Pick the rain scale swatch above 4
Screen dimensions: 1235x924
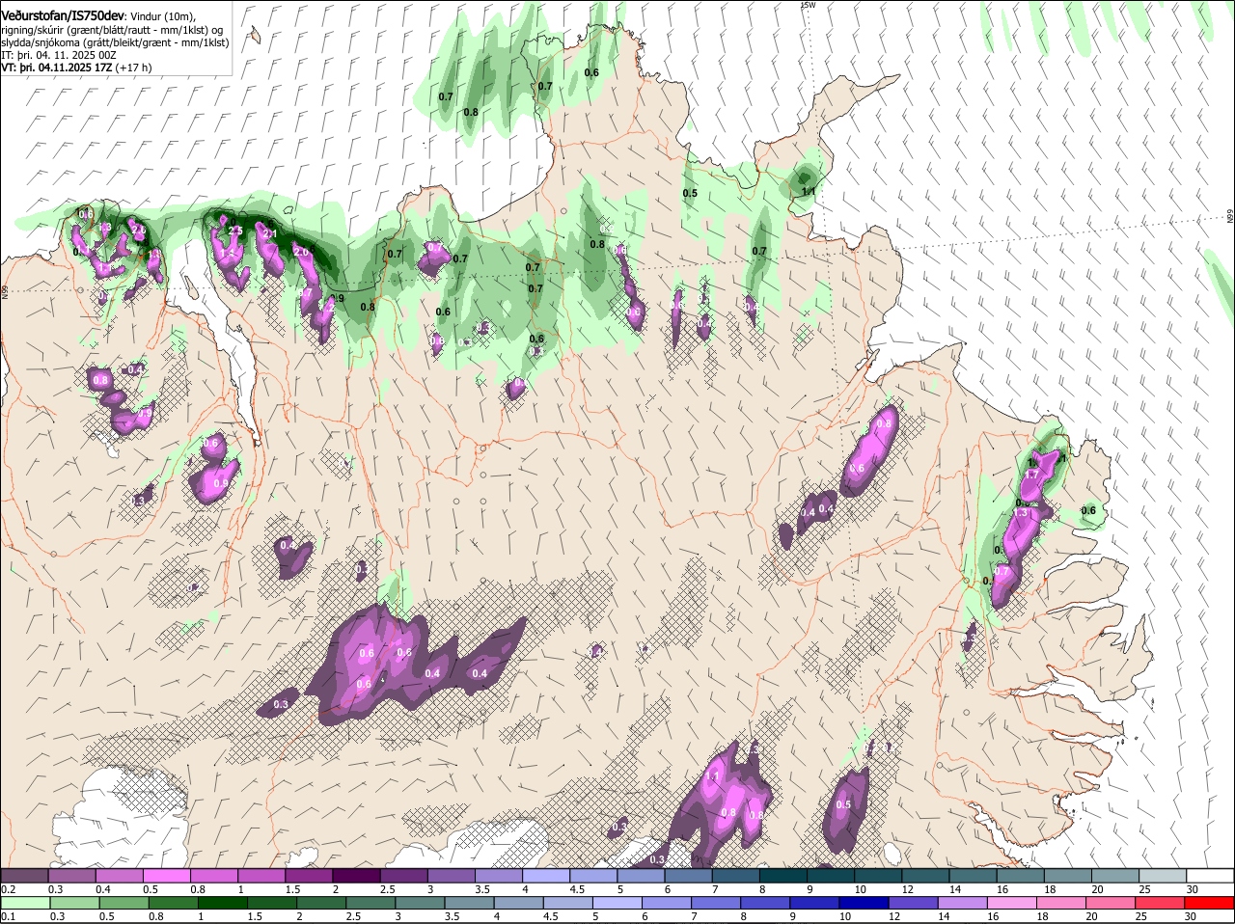coord(519,903)
